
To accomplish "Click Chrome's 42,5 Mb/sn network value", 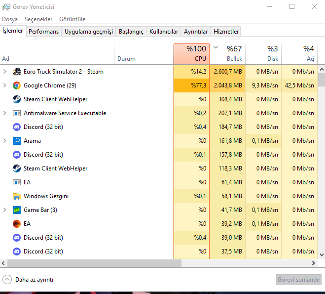I will pyautogui.click(x=299, y=85).
